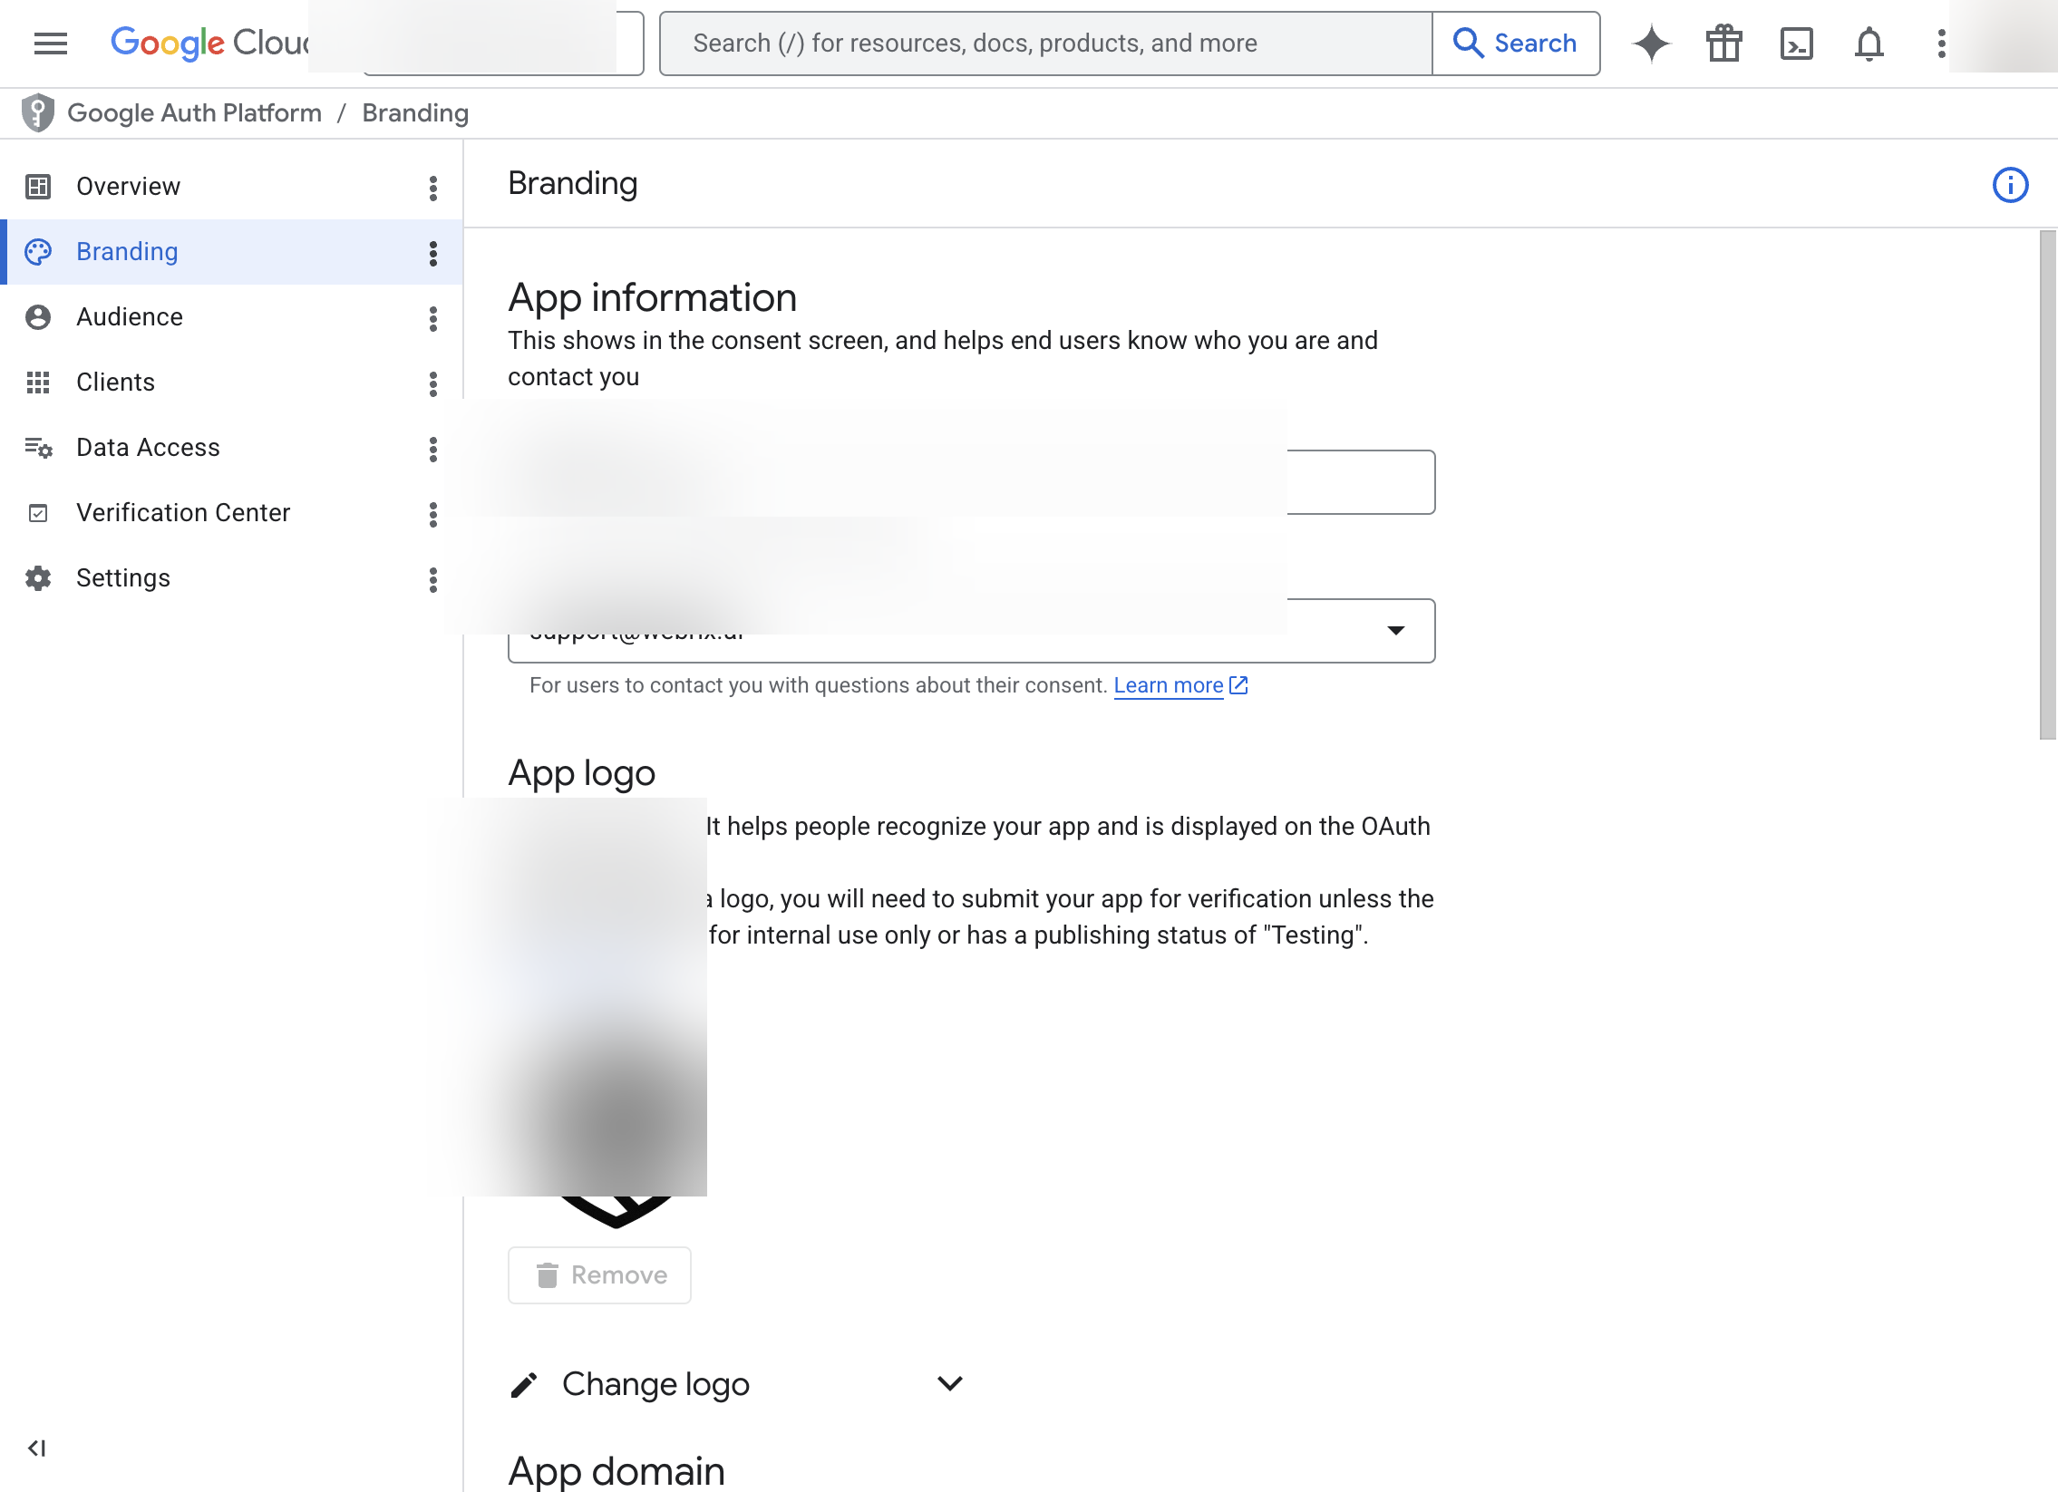Click Branding breadcrumb link
This screenshot has width=2058, height=1492.
click(414, 112)
